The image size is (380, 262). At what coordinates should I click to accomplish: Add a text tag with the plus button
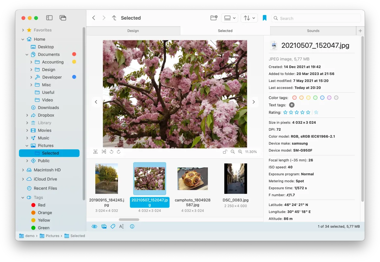point(291,105)
